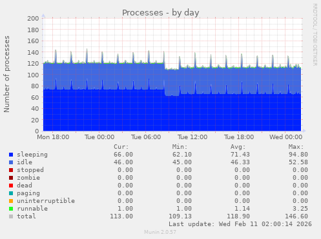Image resolution: width=321 pixels, height=239 pixels.
Task: Click sleeping minimum value 62.10
Action: coord(182,155)
